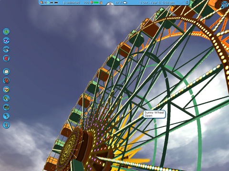Screen dimensions: 229x171
Task: Open the scenarios clipboard icon
Action: (x=6, y=72)
